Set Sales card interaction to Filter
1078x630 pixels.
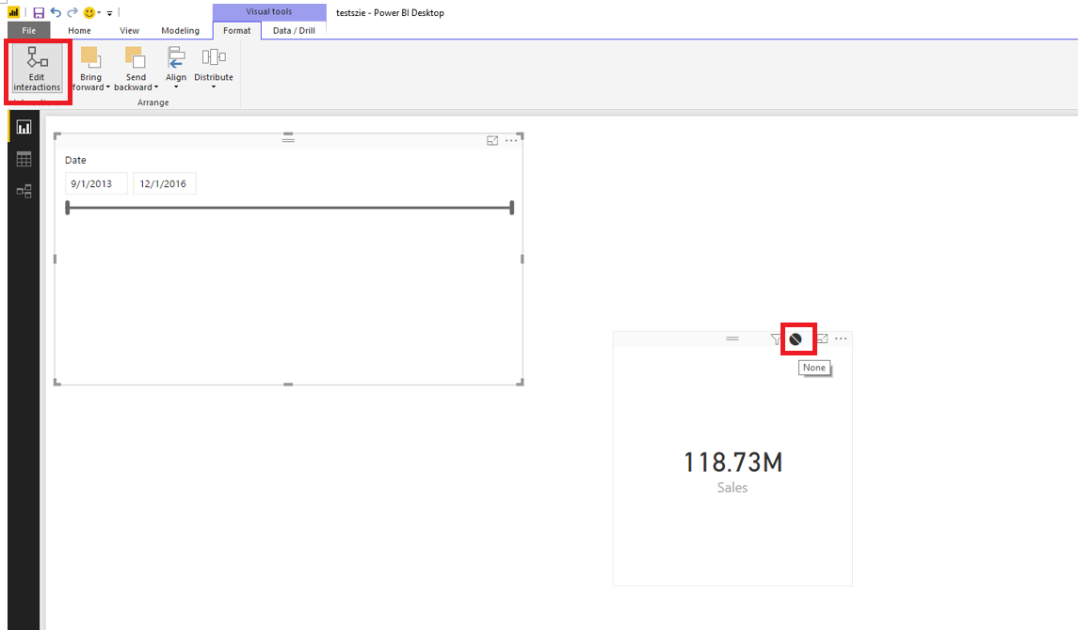776,339
